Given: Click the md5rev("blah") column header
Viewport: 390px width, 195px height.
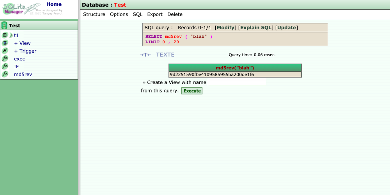Looking at the screenshot, I should [x=235, y=68].
